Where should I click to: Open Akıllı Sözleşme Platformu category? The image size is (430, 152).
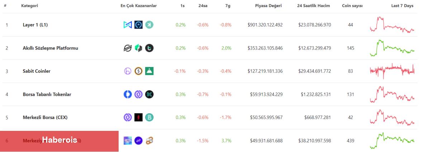pyautogui.click(x=50, y=48)
